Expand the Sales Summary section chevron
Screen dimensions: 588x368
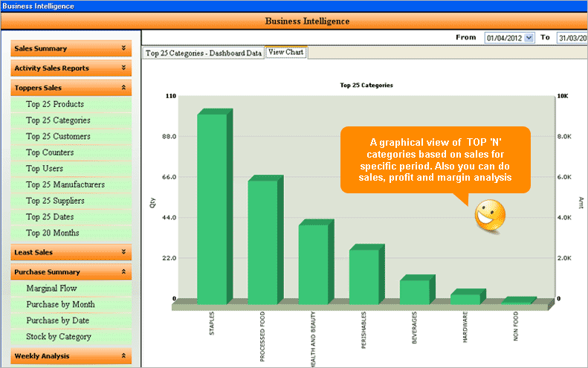pos(124,48)
